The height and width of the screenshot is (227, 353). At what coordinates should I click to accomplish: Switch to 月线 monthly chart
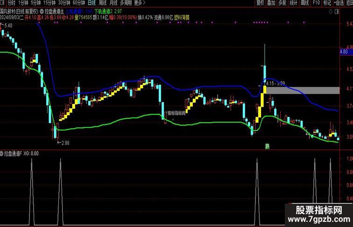[x=113, y=3]
